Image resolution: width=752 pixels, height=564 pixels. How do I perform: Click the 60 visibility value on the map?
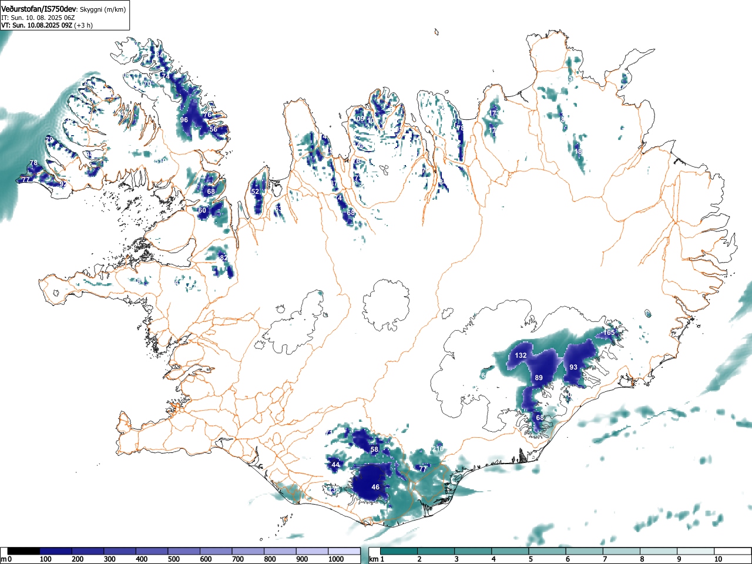point(202,210)
